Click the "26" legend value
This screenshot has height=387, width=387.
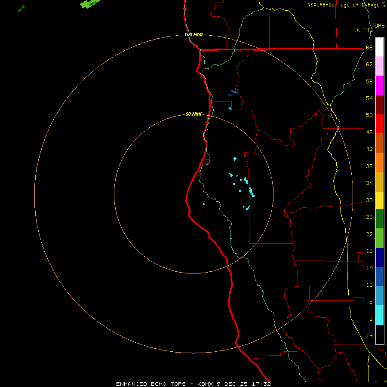pyautogui.click(x=369, y=217)
